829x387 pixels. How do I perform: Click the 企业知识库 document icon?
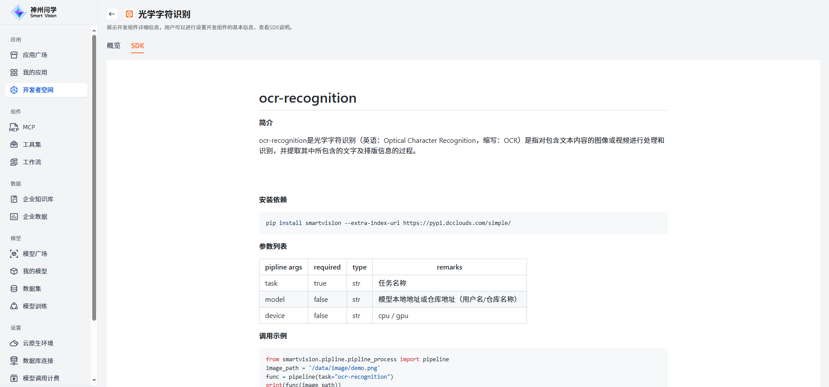[x=14, y=199]
